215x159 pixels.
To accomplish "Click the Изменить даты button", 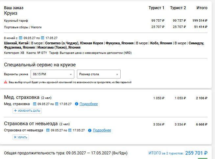I will click(27, 111).
